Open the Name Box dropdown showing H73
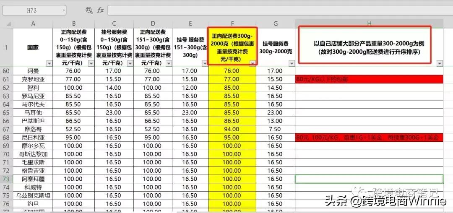 coord(64,10)
